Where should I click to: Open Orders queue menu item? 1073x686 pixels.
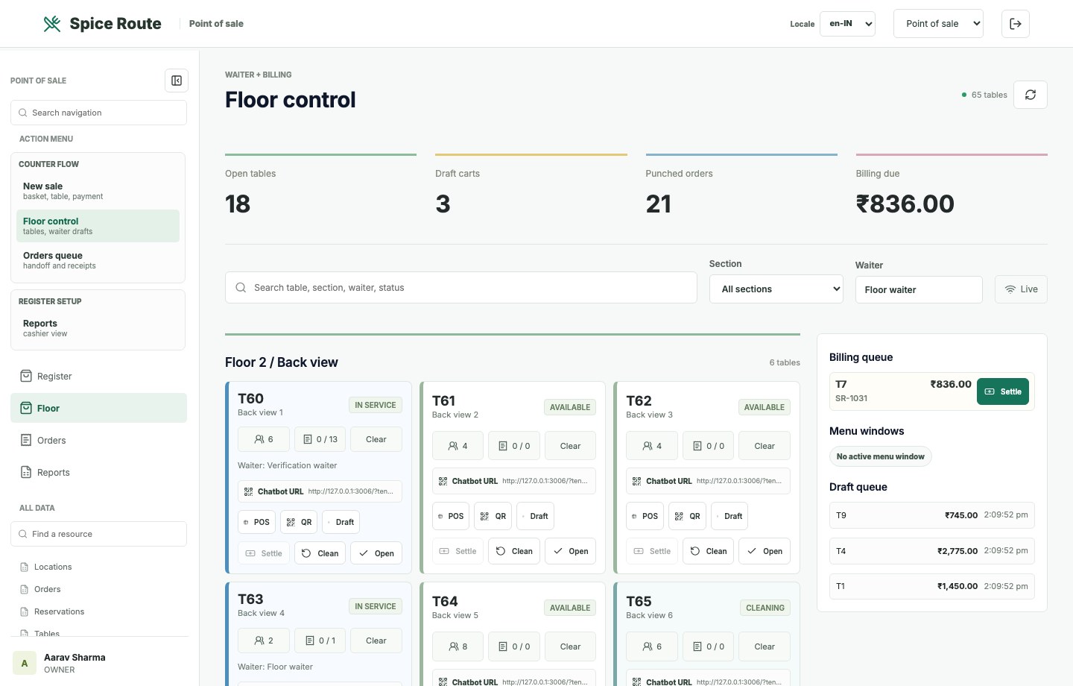click(x=98, y=260)
